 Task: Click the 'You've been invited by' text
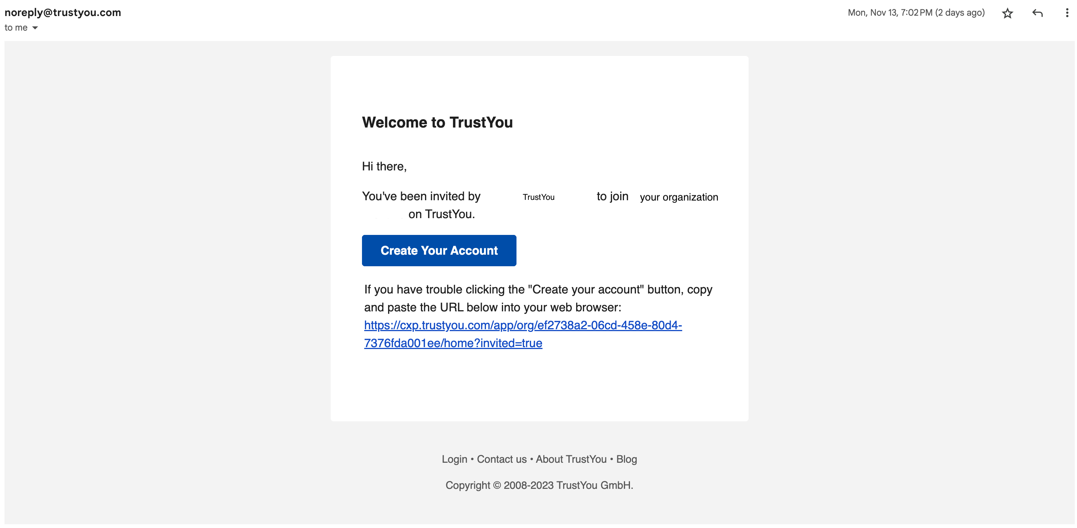tap(421, 197)
